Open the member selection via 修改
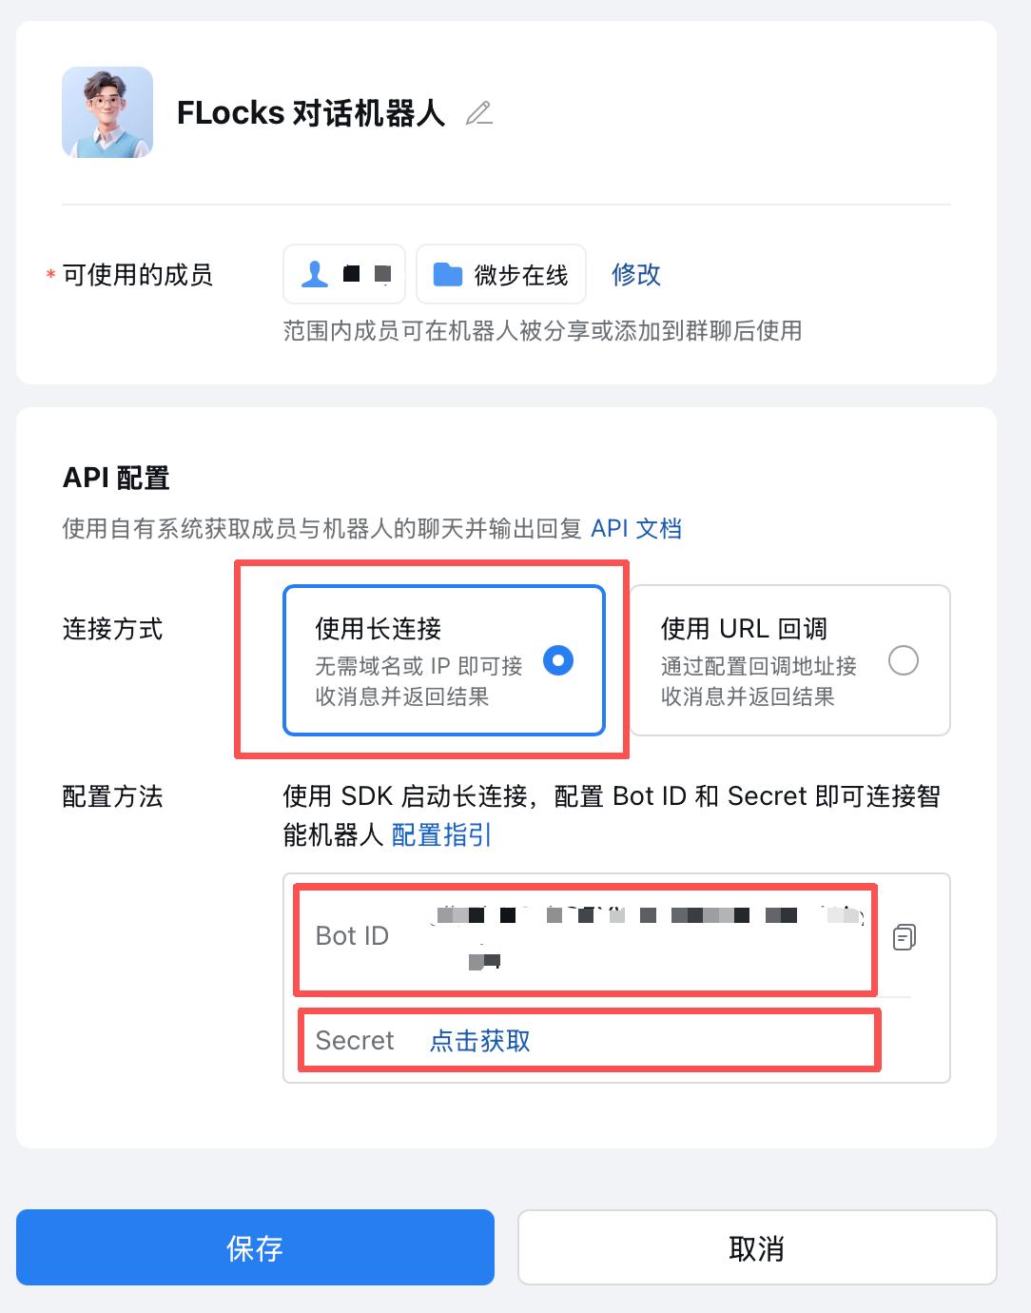Viewport: 1031px width, 1313px height. pos(634,275)
